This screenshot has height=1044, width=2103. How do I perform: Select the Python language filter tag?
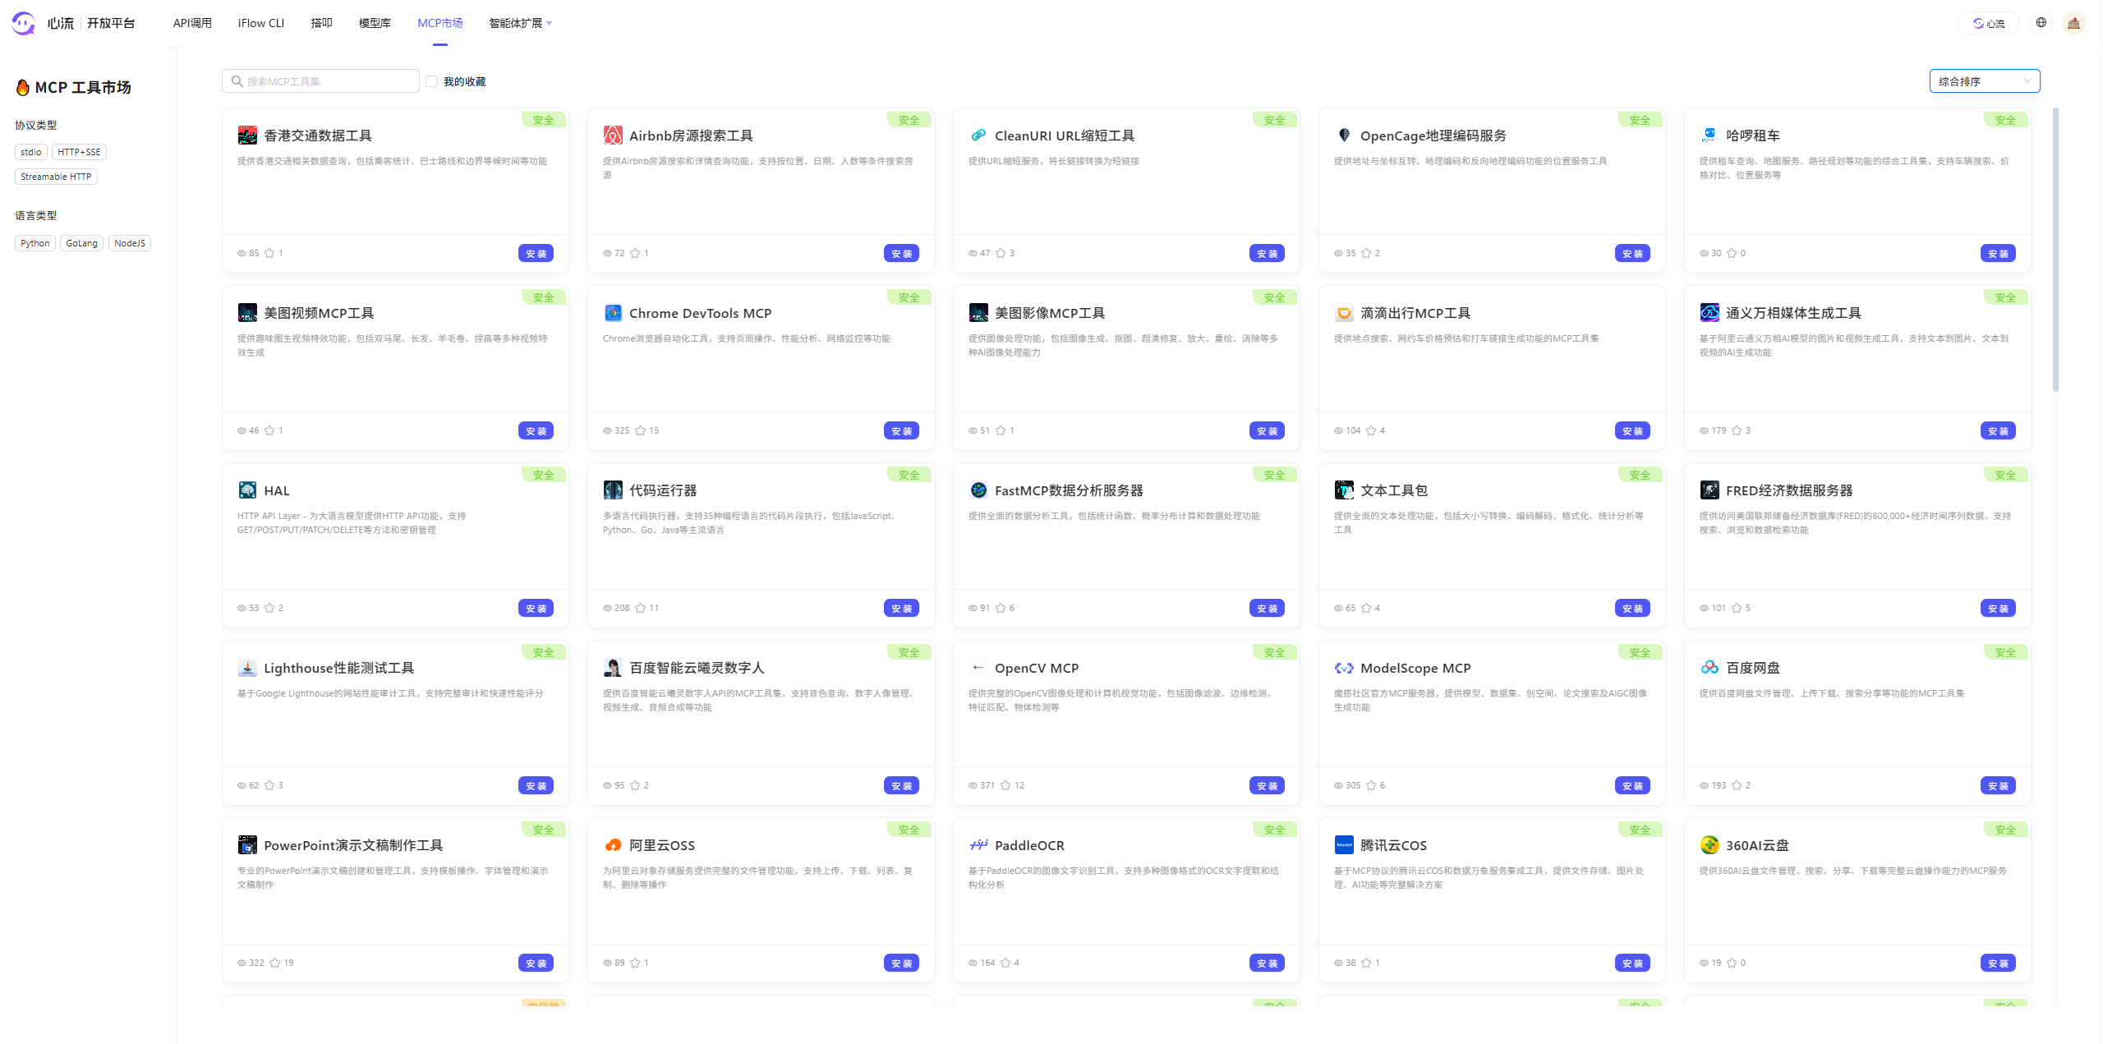coord(35,242)
